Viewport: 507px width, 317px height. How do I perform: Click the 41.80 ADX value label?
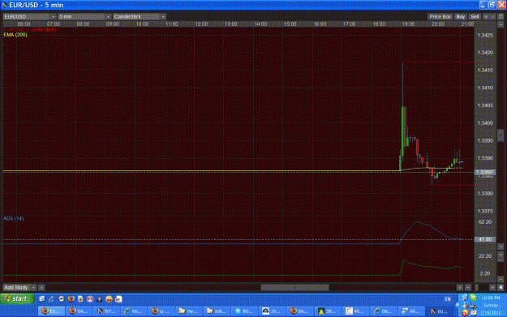pos(484,239)
